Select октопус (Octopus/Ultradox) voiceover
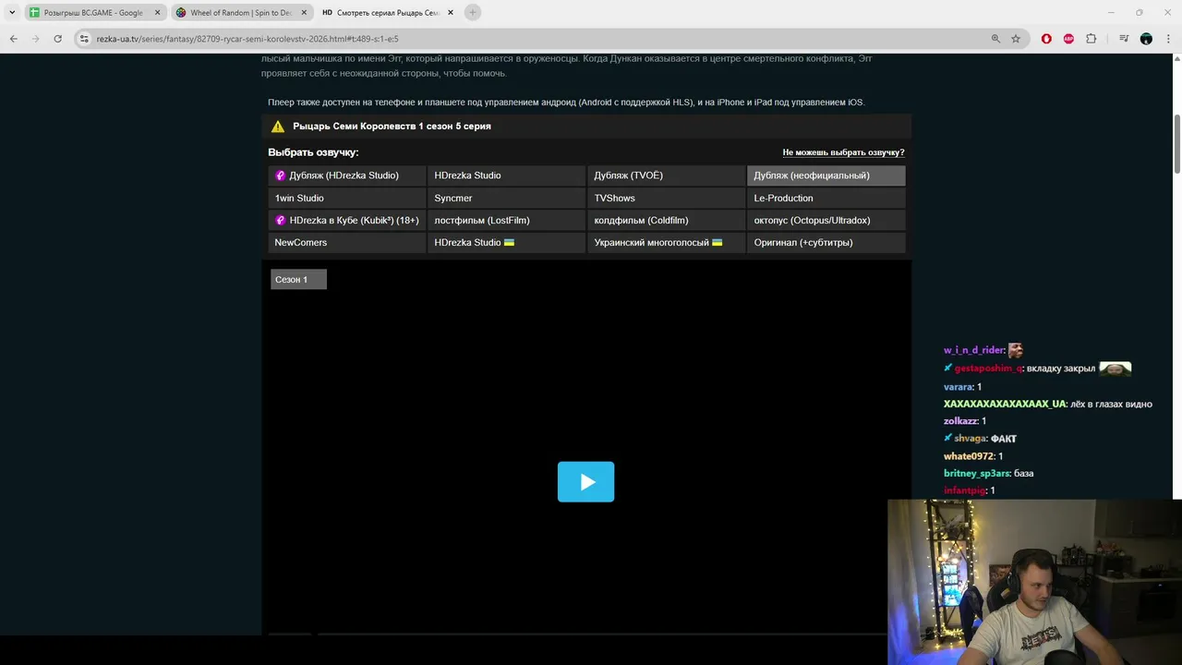Image resolution: width=1182 pixels, height=665 pixels. click(826, 220)
